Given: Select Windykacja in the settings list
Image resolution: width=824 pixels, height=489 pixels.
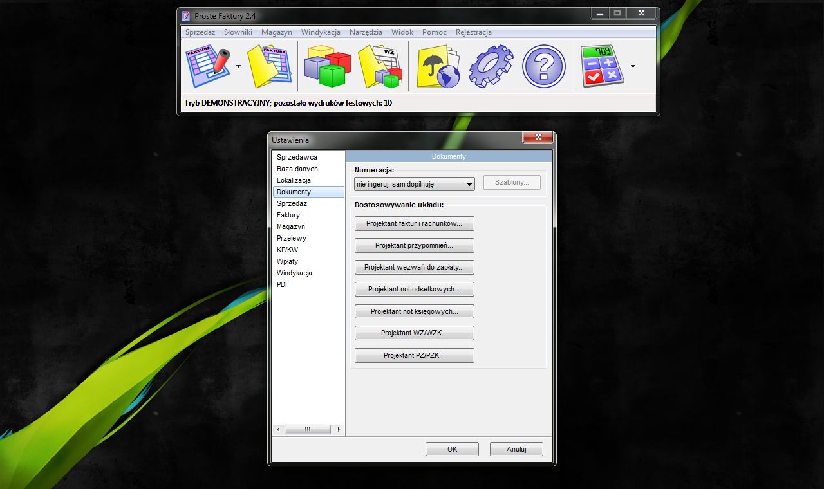Looking at the screenshot, I should (308, 273).
